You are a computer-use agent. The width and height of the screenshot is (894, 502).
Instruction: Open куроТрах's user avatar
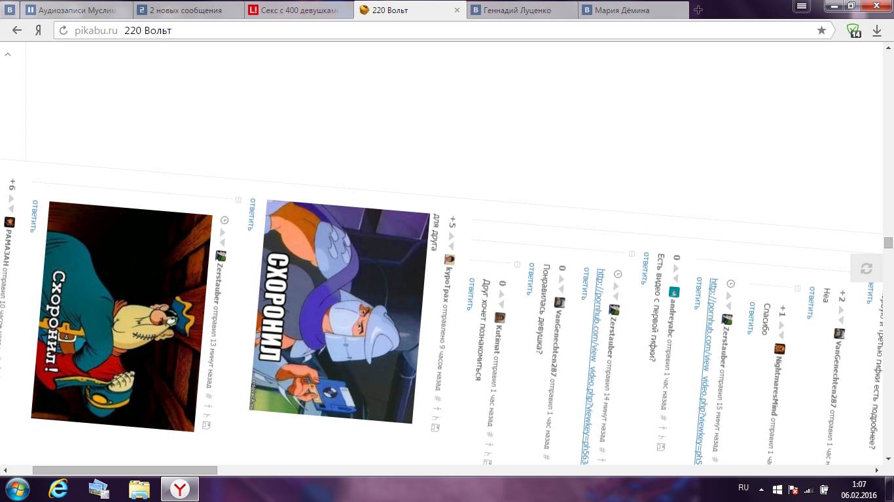pyautogui.click(x=449, y=259)
